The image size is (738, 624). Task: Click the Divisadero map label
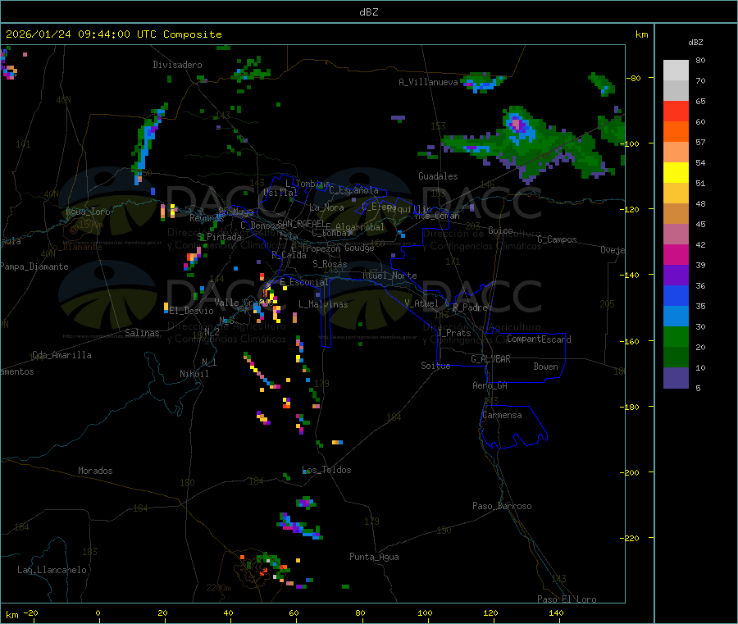pos(177,65)
